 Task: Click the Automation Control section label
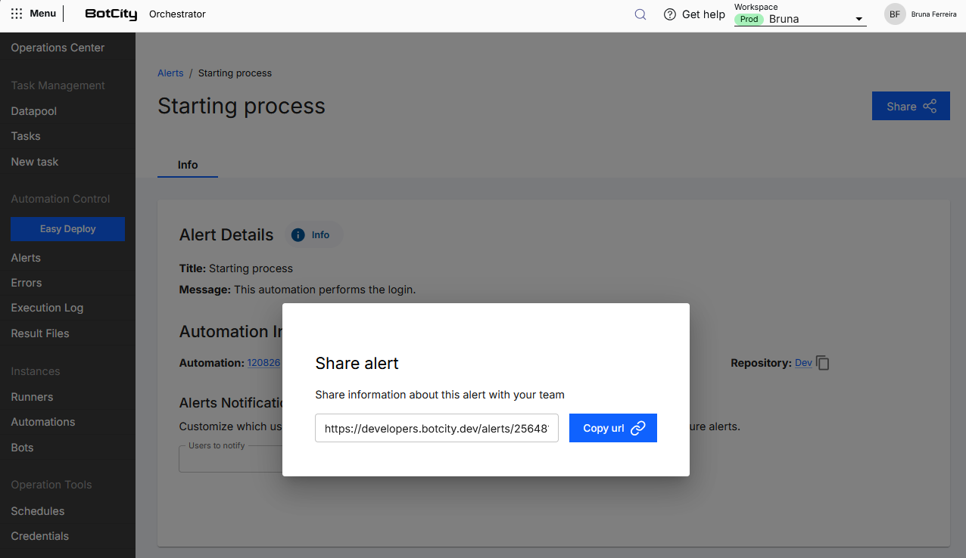(61, 199)
